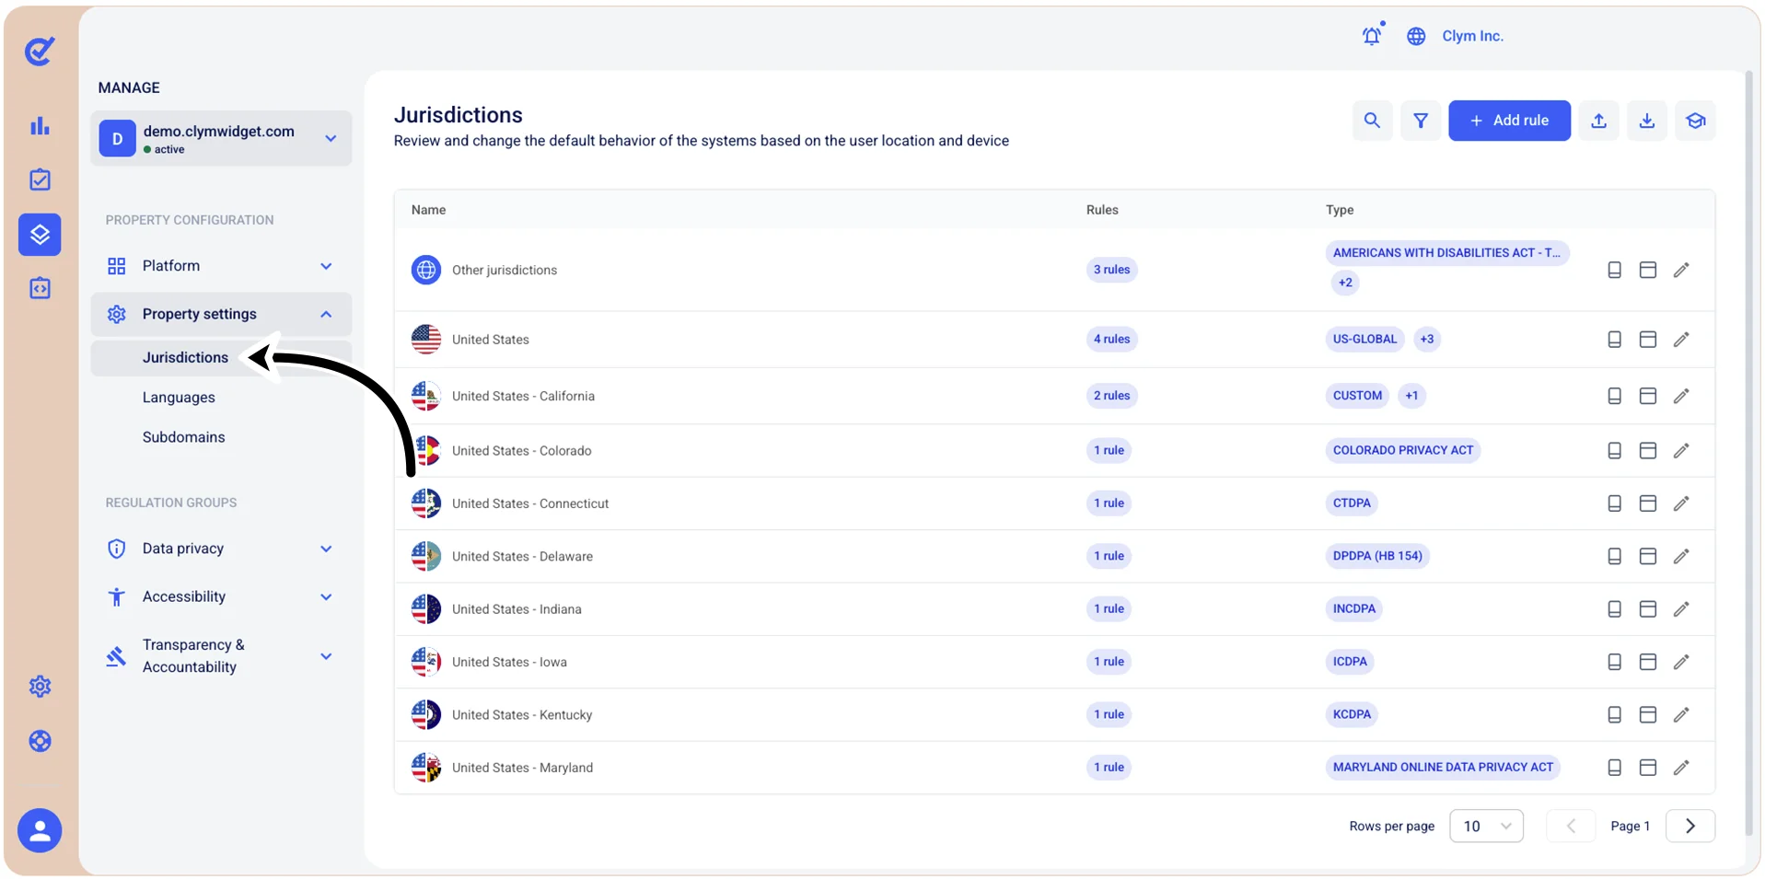1765x879 pixels.
Task: Open the bar chart analytics sidebar icon
Action: (40, 126)
